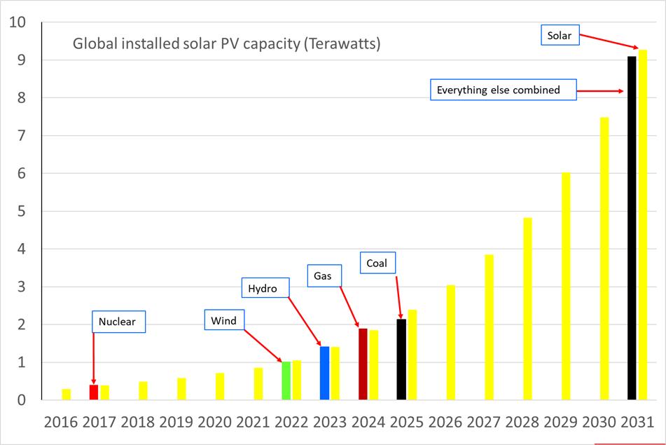Screen dimensions: 666x445
Task: Click the green Wind bar in 2022
Action: click(286, 381)
